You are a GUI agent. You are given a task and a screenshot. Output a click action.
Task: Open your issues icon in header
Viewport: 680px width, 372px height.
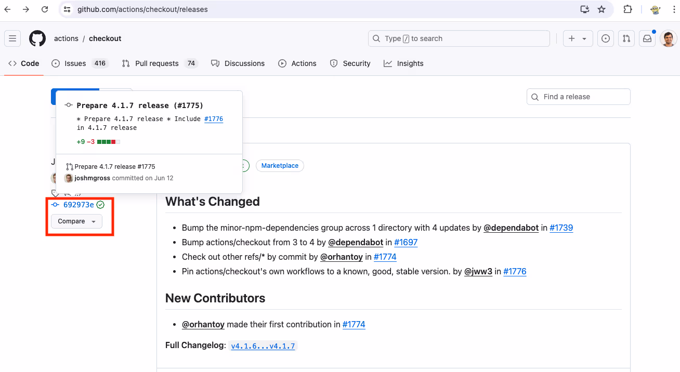pyautogui.click(x=605, y=38)
